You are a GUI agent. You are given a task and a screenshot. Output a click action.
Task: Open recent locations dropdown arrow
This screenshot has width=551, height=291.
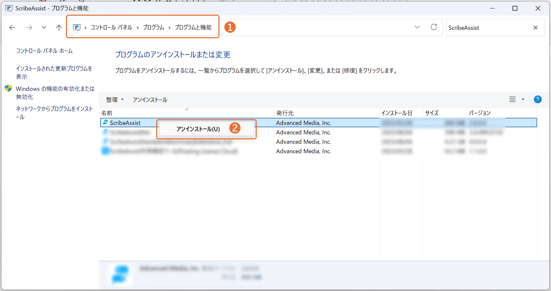(x=44, y=28)
